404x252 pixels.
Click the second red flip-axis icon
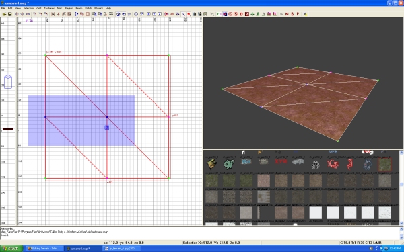point(22,14)
